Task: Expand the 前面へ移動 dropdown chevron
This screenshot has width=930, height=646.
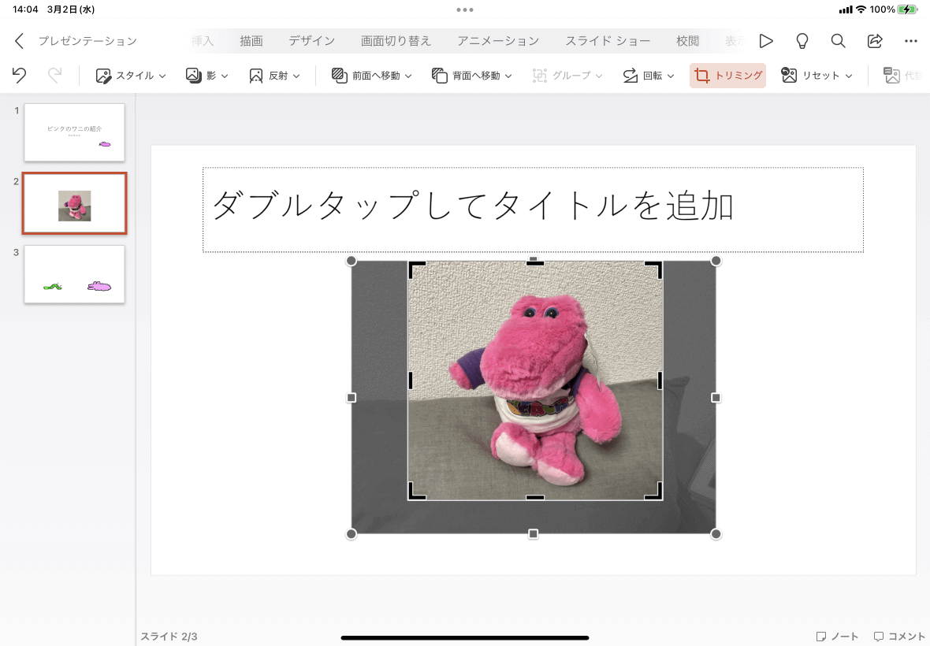Action: click(x=408, y=76)
